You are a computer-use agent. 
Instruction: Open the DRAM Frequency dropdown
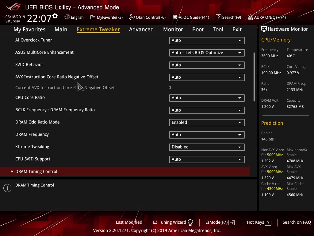point(207,135)
